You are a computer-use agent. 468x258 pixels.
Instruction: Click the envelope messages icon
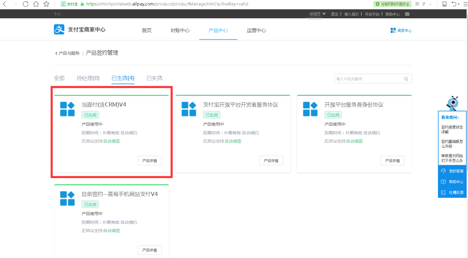(407, 14)
